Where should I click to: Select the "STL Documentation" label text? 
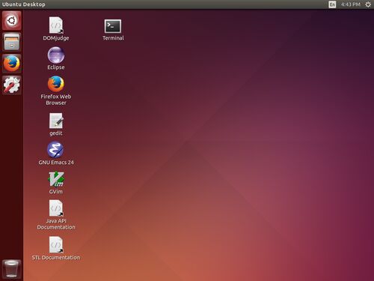[56, 258]
